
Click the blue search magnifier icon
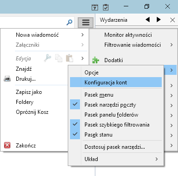coord(70,22)
